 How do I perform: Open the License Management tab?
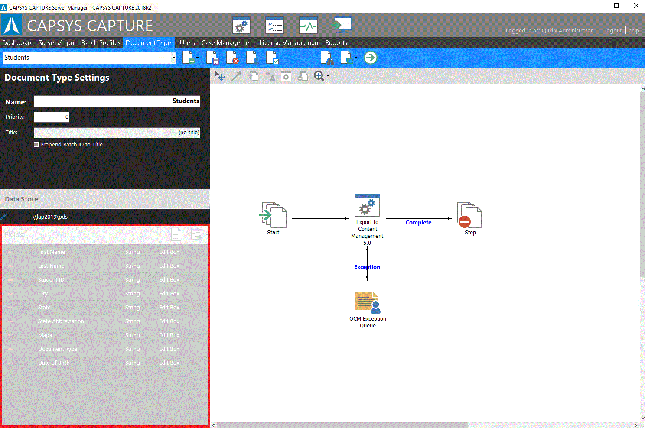pos(290,43)
